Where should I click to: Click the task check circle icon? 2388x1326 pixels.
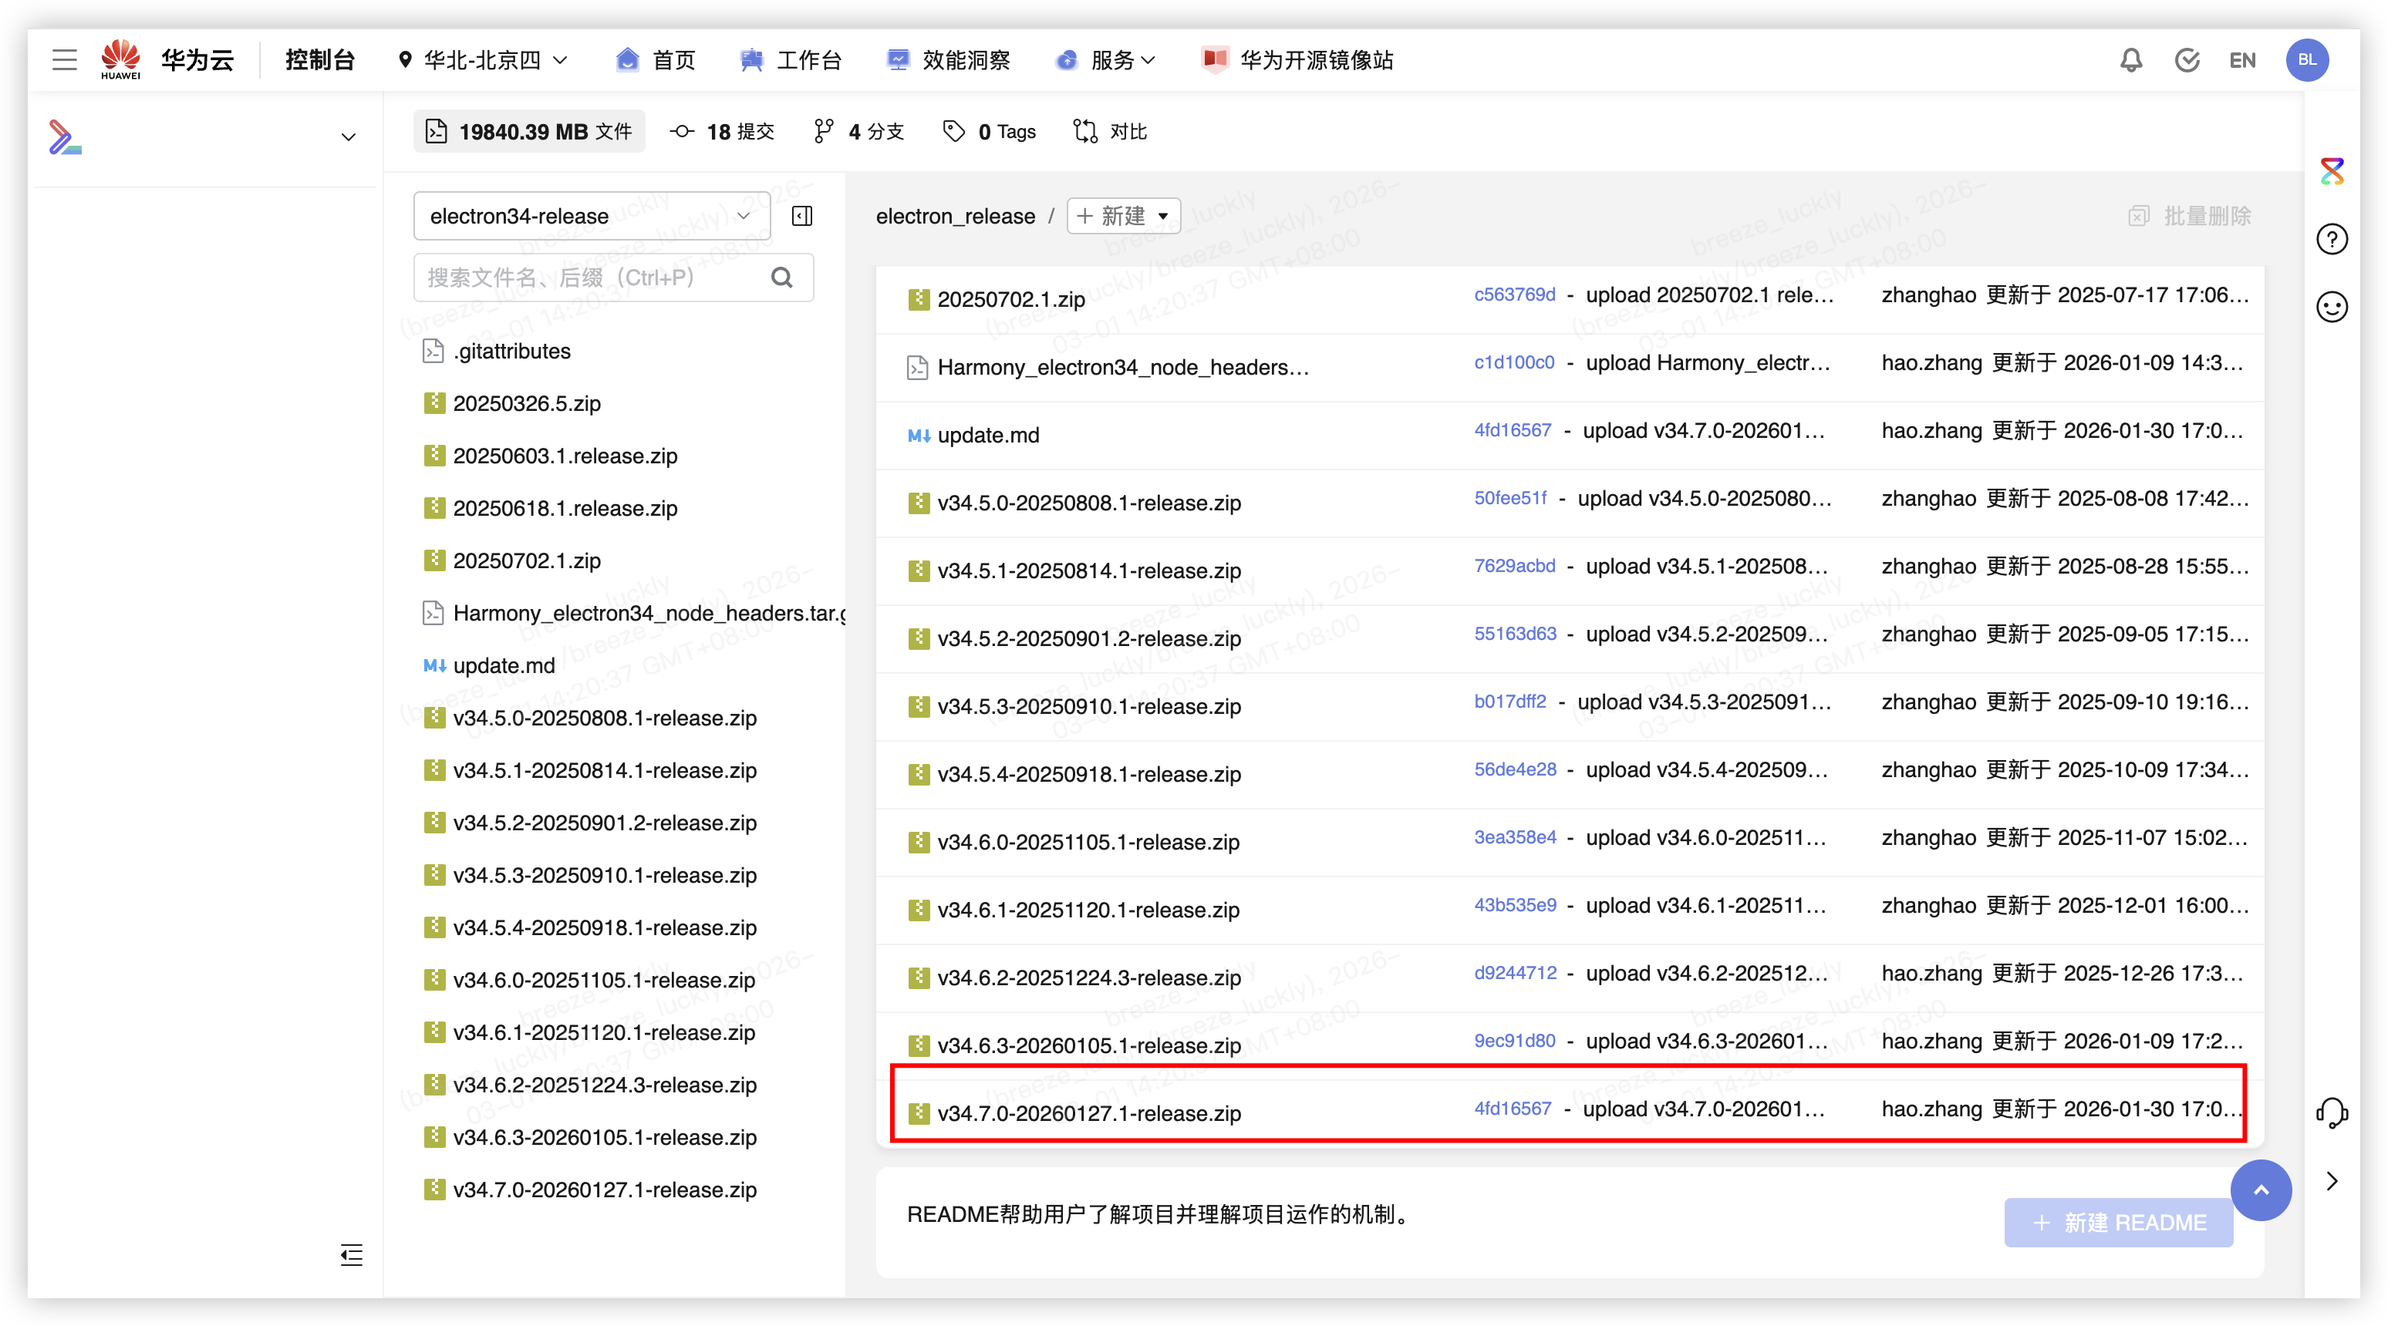click(x=2187, y=60)
